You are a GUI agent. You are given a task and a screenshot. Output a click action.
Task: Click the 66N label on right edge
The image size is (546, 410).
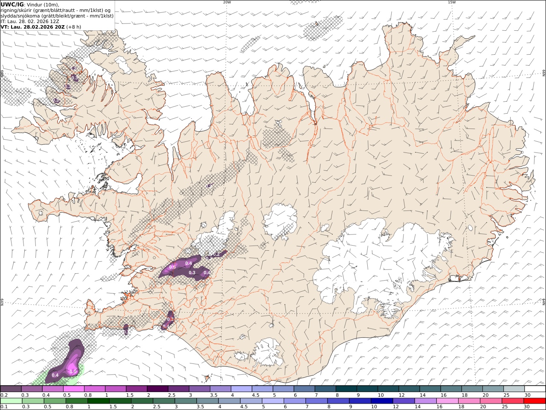point(543,74)
